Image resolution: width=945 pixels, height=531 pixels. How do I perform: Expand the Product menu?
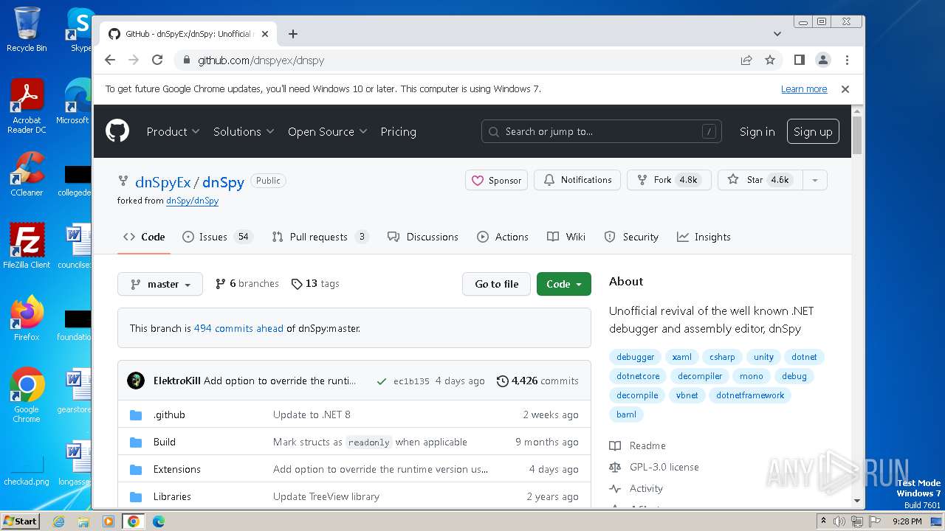[173, 131]
